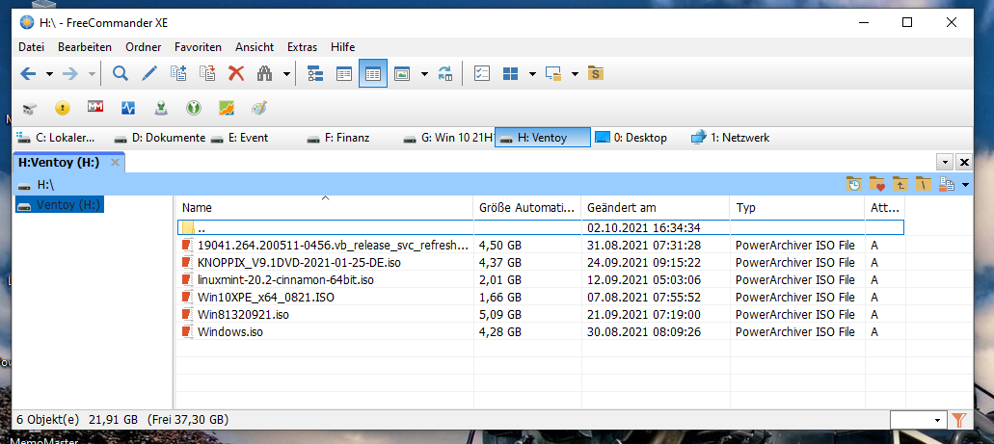Go to root folder backslash icon

point(924,184)
